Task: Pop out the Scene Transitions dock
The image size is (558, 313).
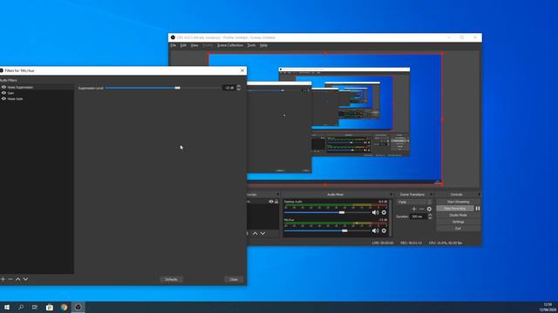Action: [431, 195]
